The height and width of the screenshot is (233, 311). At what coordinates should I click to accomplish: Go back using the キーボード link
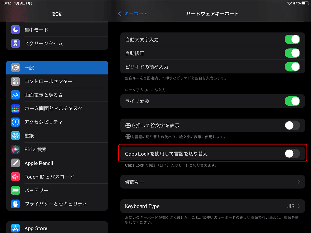[x=133, y=14]
